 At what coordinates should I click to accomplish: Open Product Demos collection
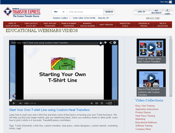(x=143, y=112)
